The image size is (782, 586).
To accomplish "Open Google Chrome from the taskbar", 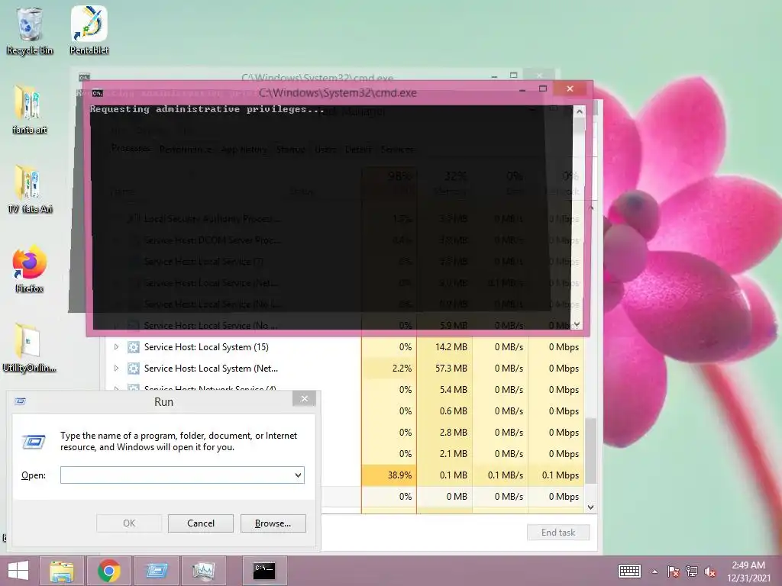I will pyautogui.click(x=108, y=571).
